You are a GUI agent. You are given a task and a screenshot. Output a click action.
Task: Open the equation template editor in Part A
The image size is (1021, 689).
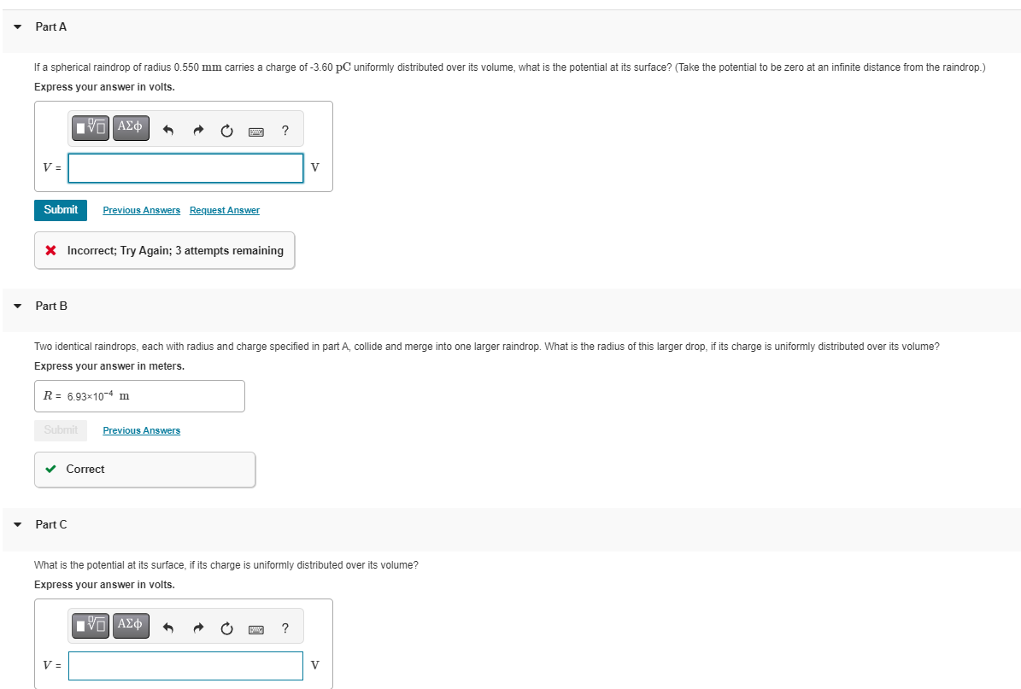pyautogui.click(x=90, y=127)
